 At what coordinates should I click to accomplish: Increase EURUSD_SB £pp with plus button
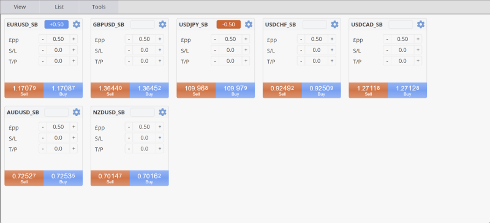click(x=73, y=39)
